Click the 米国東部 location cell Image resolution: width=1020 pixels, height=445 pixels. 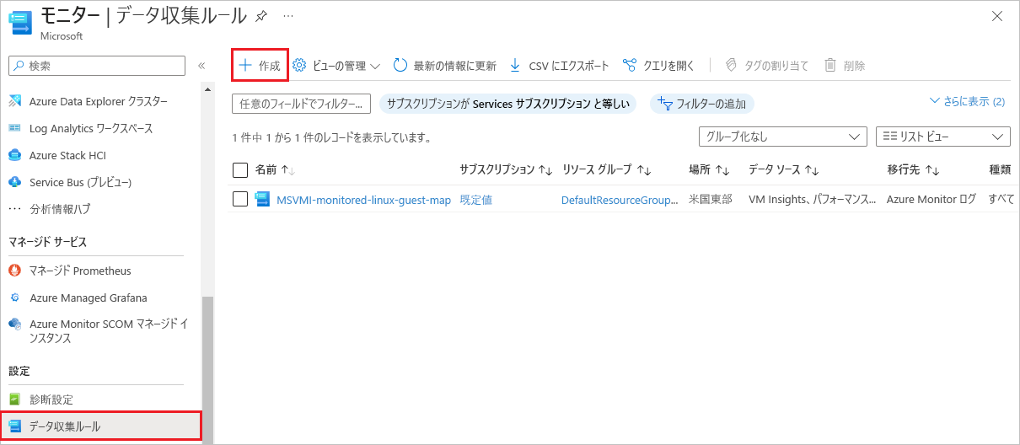[710, 200]
